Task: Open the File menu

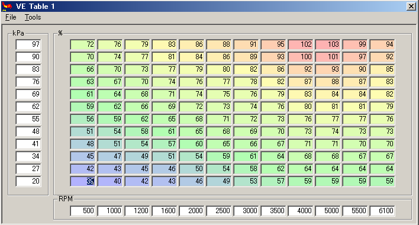Action: pos(11,17)
